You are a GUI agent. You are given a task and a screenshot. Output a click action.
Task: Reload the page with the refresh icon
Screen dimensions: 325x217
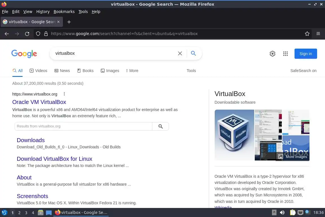click(x=27, y=34)
